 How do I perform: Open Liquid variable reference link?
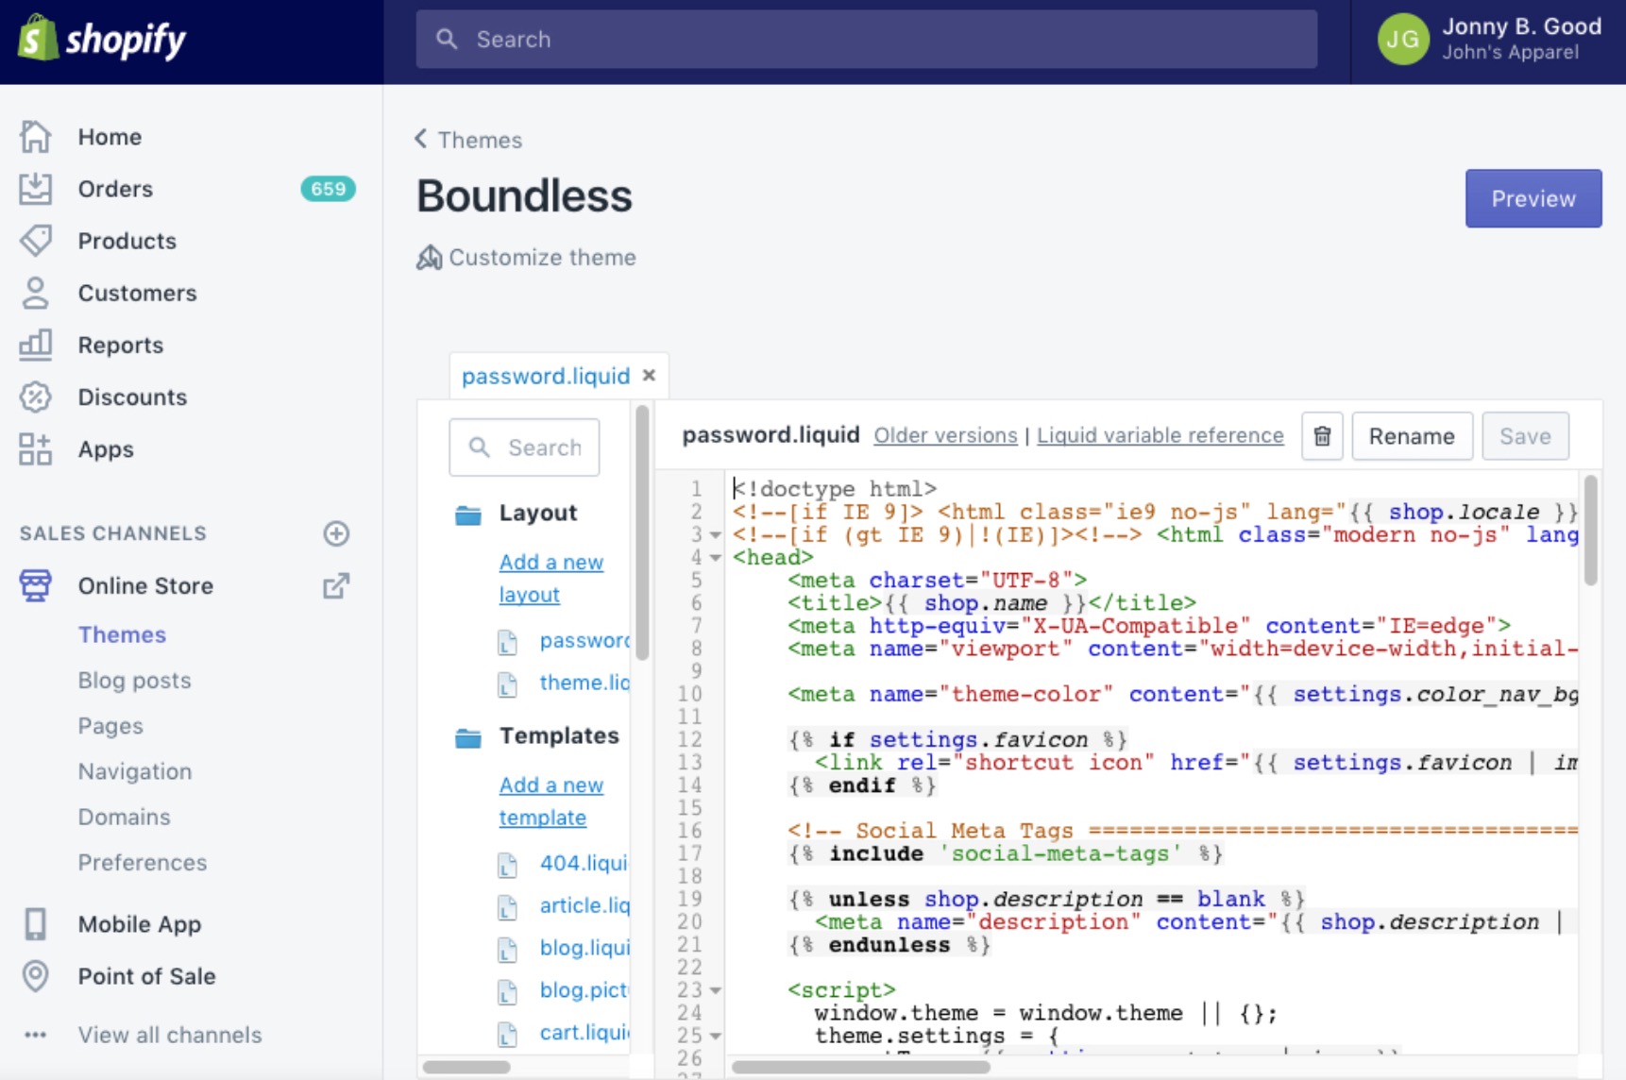click(1160, 435)
